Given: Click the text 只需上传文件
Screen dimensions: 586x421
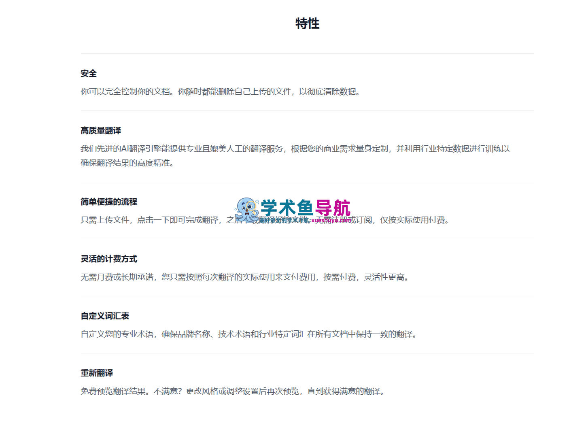Looking at the screenshot, I should pos(105,220).
